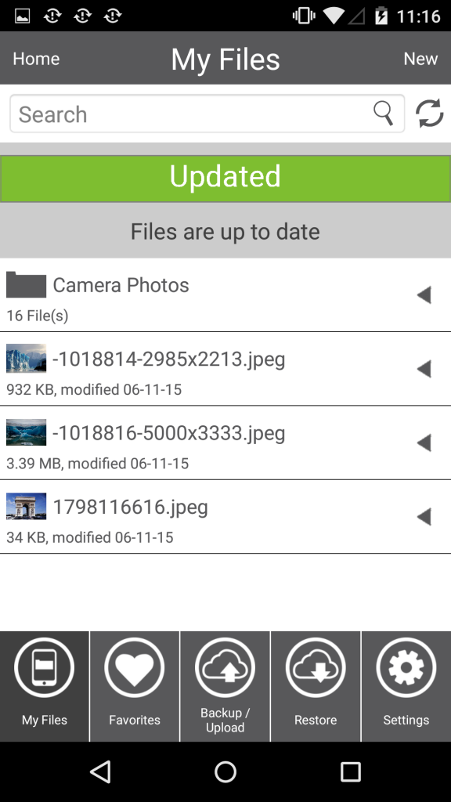Screen dimensions: 451x802
Task: Refresh the file list with sync icon
Action: tap(430, 114)
